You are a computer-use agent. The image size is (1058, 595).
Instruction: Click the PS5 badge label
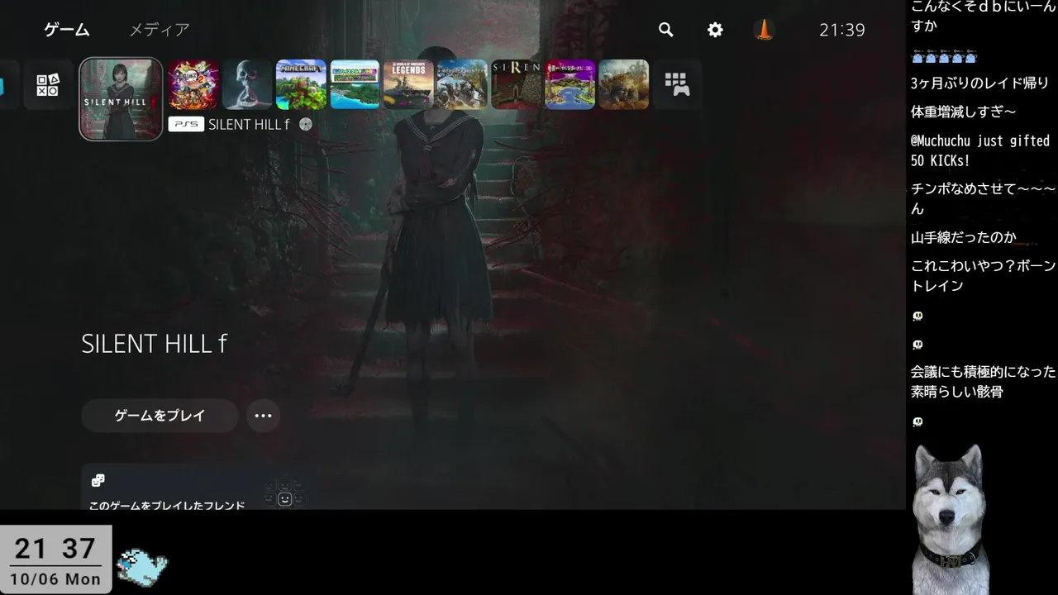point(186,124)
